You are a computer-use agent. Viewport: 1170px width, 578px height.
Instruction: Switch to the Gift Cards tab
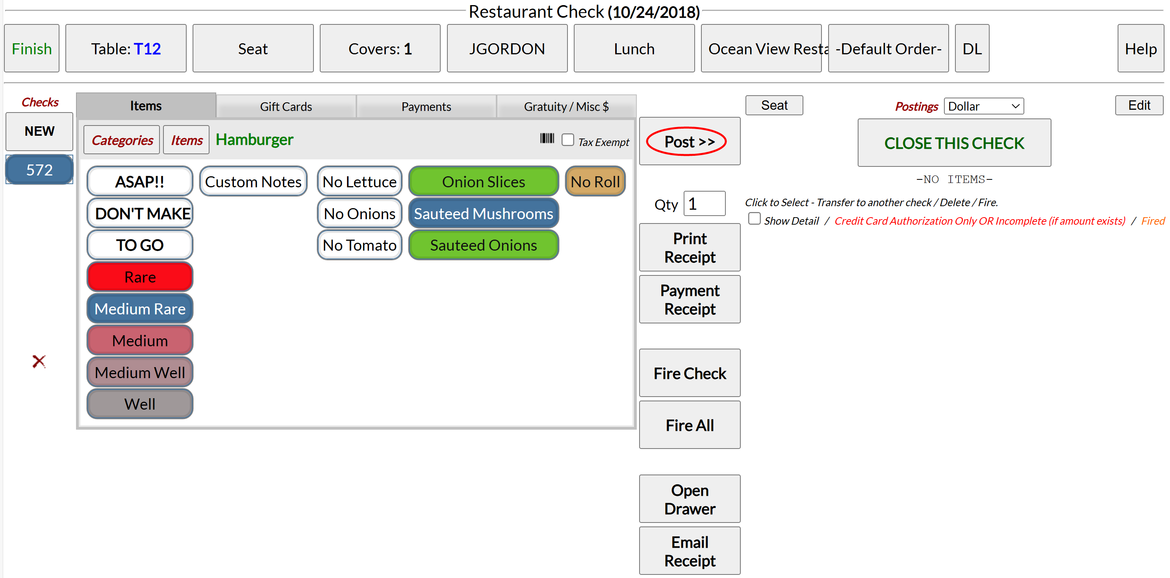[x=286, y=107]
